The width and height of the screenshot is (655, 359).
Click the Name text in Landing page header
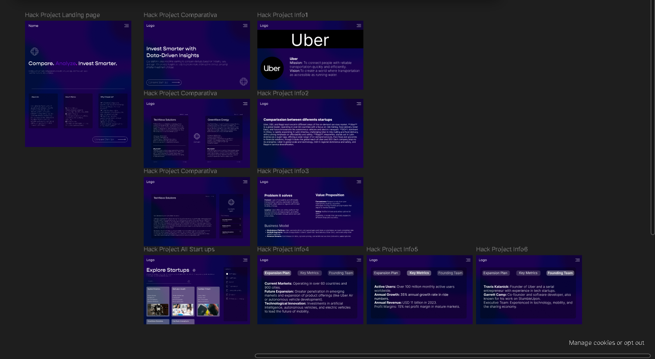33,26
